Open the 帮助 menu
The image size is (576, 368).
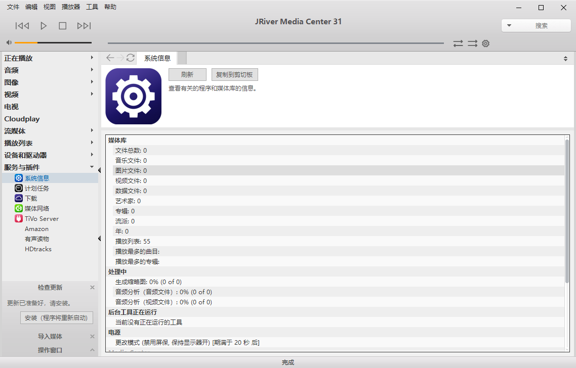[x=110, y=7]
